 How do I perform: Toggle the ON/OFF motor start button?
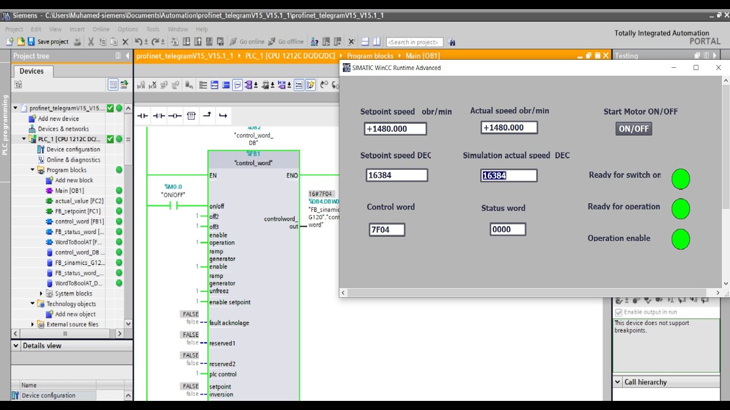634,129
